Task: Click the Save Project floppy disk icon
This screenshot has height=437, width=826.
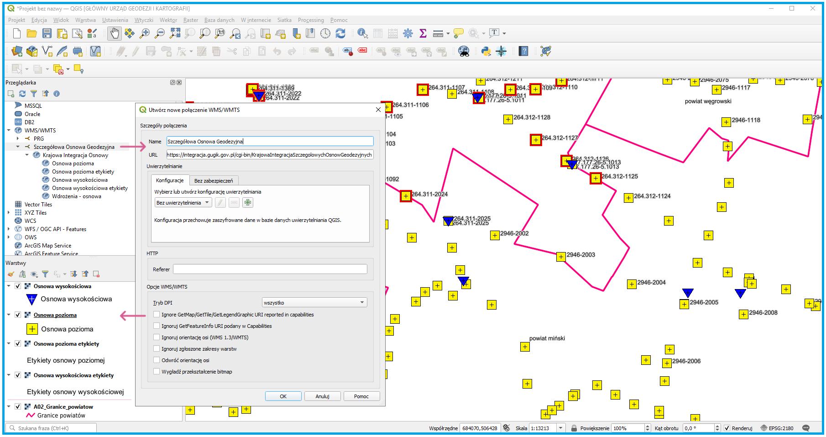Action: point(47,33)
